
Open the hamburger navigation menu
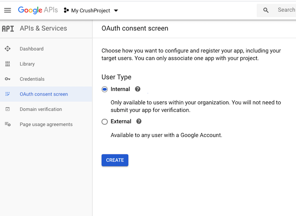point(8,10)
